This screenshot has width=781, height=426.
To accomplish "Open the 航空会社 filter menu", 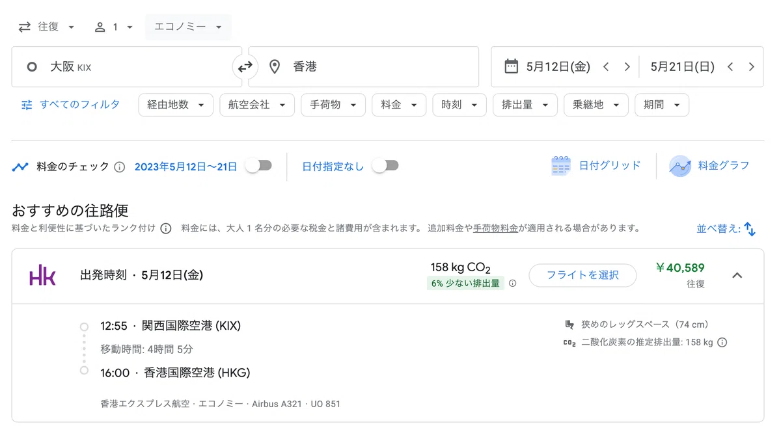I will 257,105.
